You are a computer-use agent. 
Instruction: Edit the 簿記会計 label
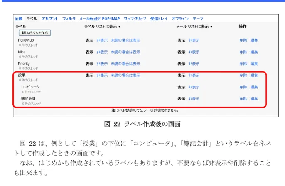pyautogui.click(x=254, y=99)
